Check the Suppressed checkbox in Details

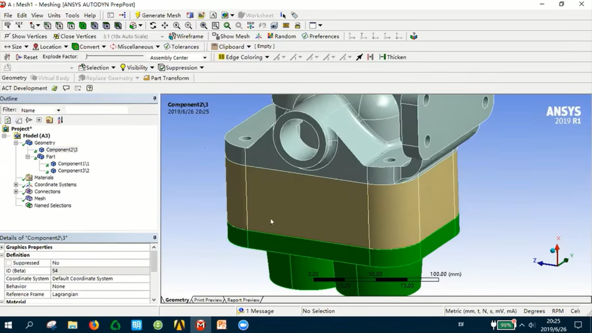pyautogui.click(x=8, y=263)
